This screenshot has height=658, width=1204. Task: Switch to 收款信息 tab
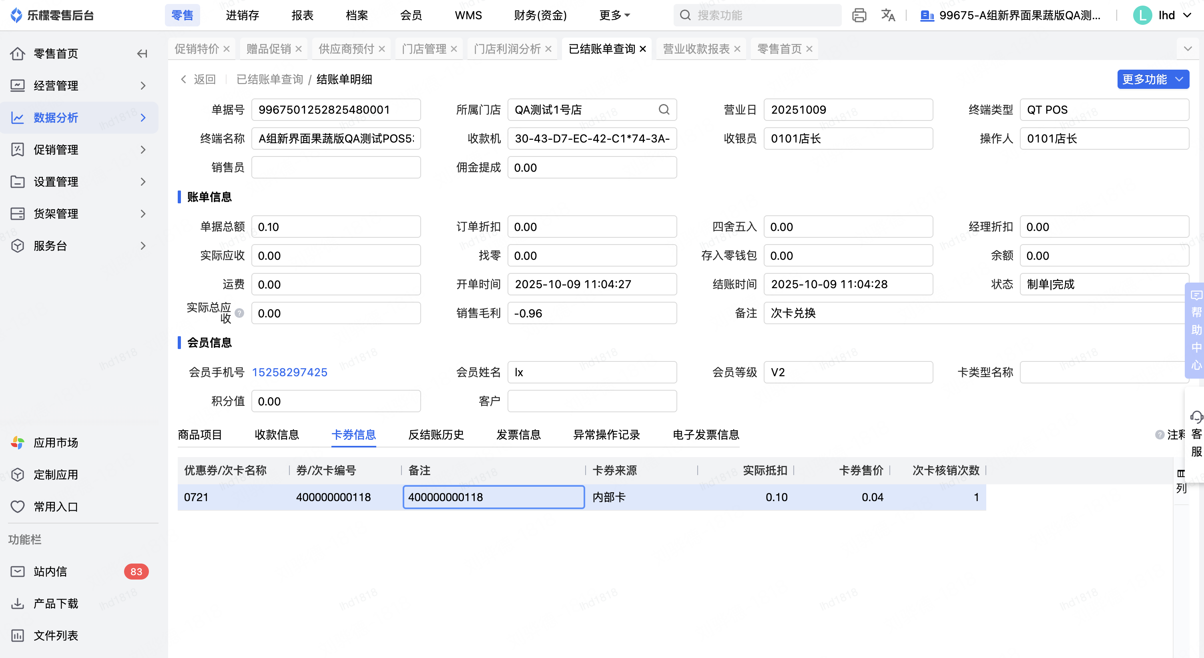click(x=277, y=435)
